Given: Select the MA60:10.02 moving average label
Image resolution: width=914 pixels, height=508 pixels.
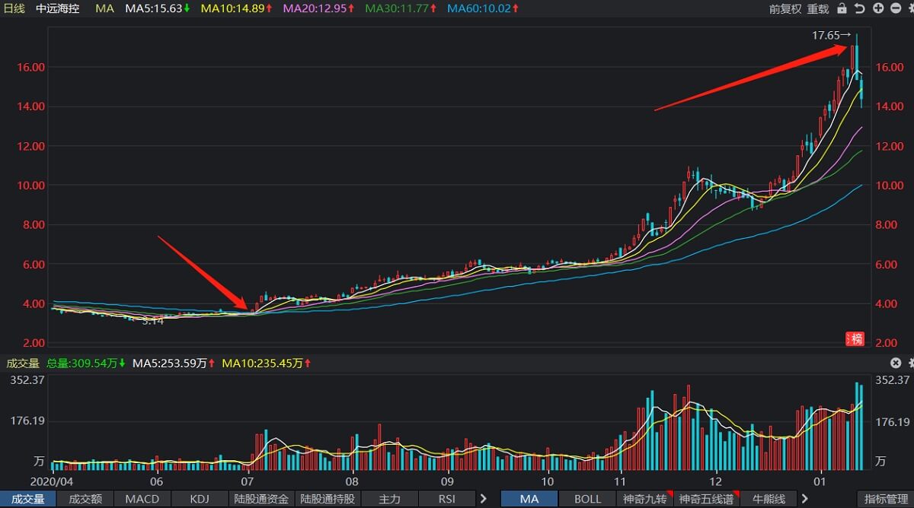Looking at the screenshot, I should coord(484,9).
